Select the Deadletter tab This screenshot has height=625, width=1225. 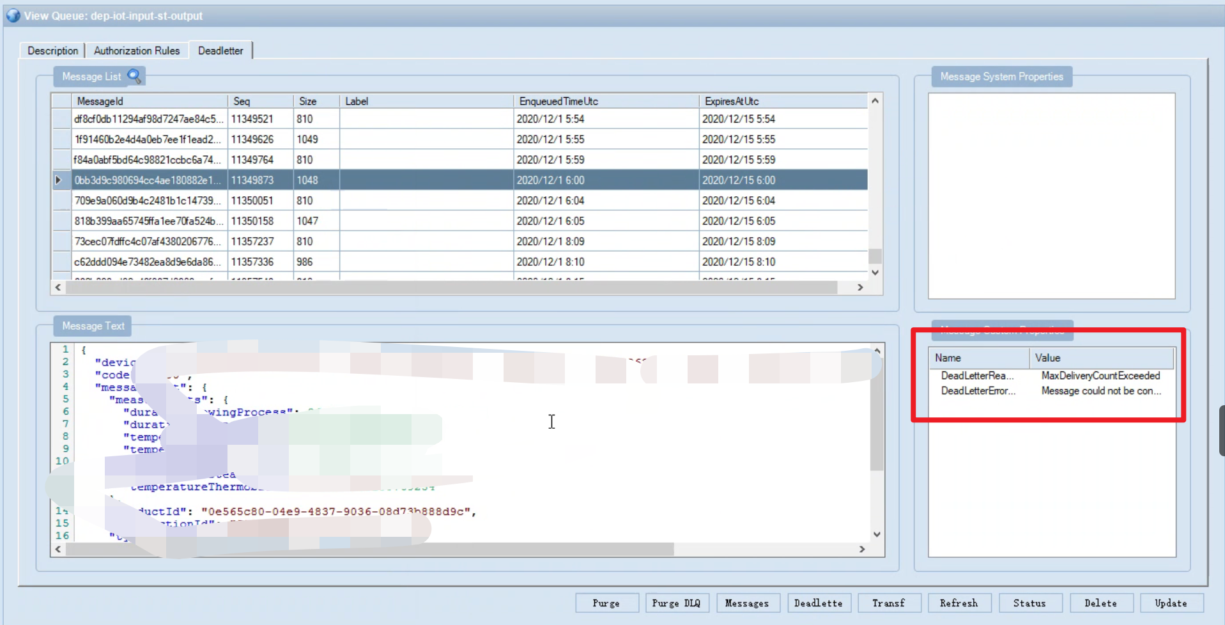coord(220,50)
